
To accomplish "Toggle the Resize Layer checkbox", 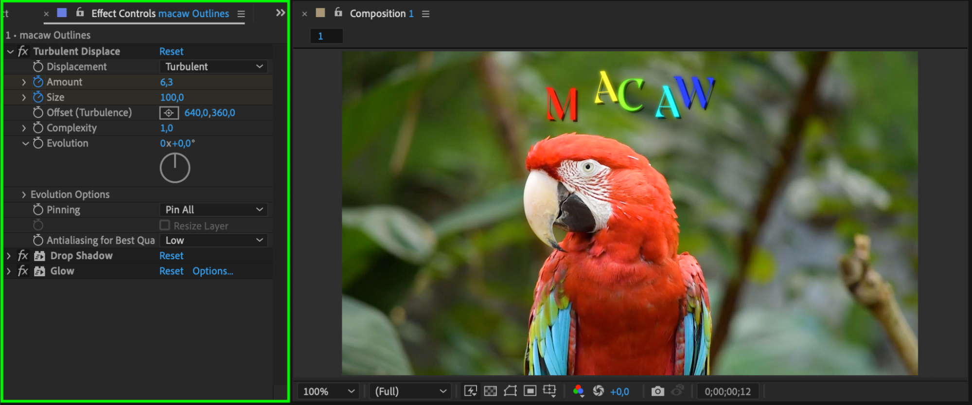I will 165,225.
